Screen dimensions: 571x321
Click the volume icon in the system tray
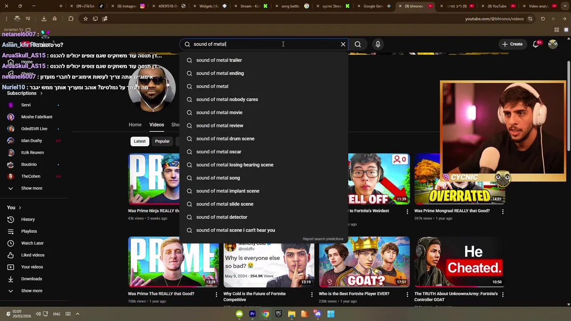(38, 314)
